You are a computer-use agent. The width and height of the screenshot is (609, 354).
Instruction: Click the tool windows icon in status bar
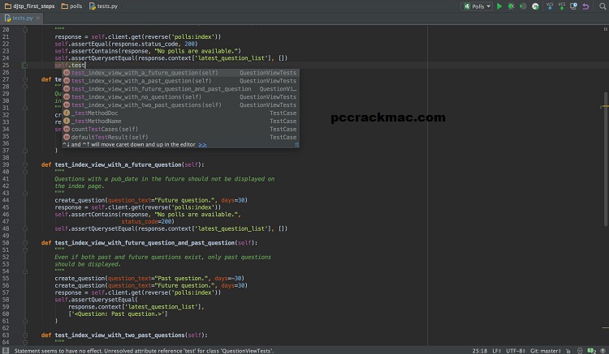tap(6, 351)
